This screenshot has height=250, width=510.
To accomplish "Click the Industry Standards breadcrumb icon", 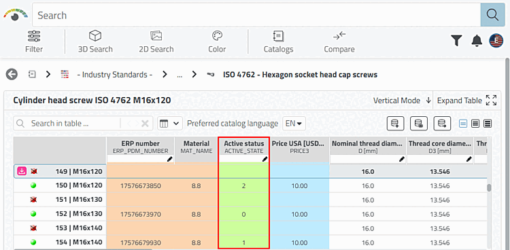I will 65,75.
